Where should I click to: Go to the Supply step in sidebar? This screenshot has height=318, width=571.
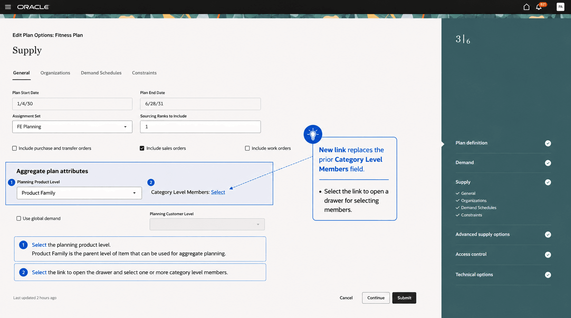click(463, 182)
